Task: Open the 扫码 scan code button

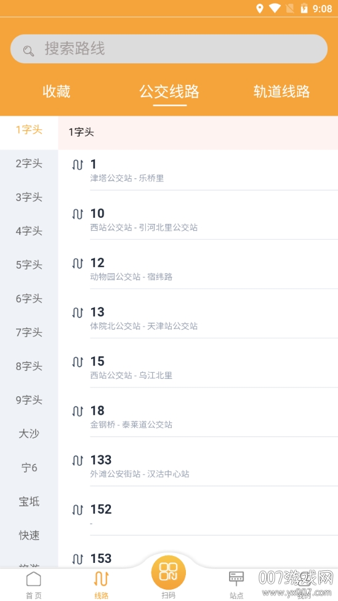Action: [169, 573]
